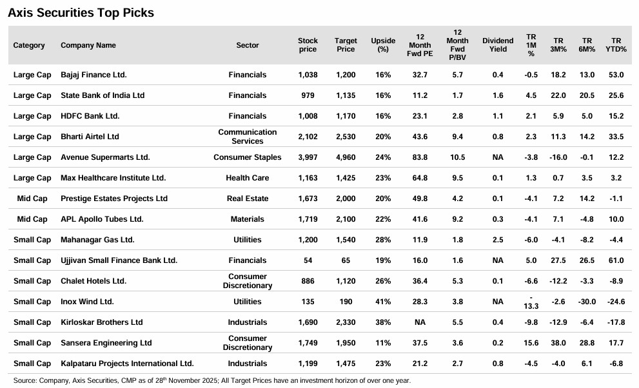Select the Bajaj Finance Ltd. company cell

[93, 75]
